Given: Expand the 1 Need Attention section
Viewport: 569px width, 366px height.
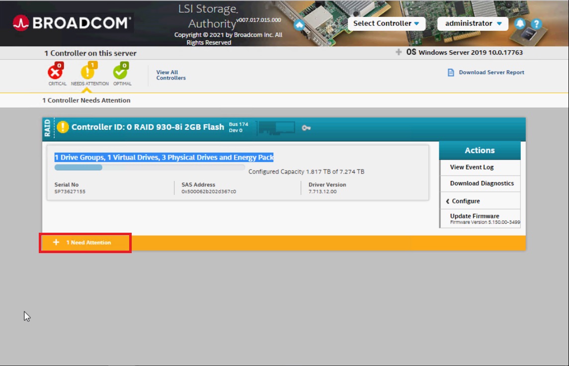Looking at the screenshot, I should tap(84, 243).
